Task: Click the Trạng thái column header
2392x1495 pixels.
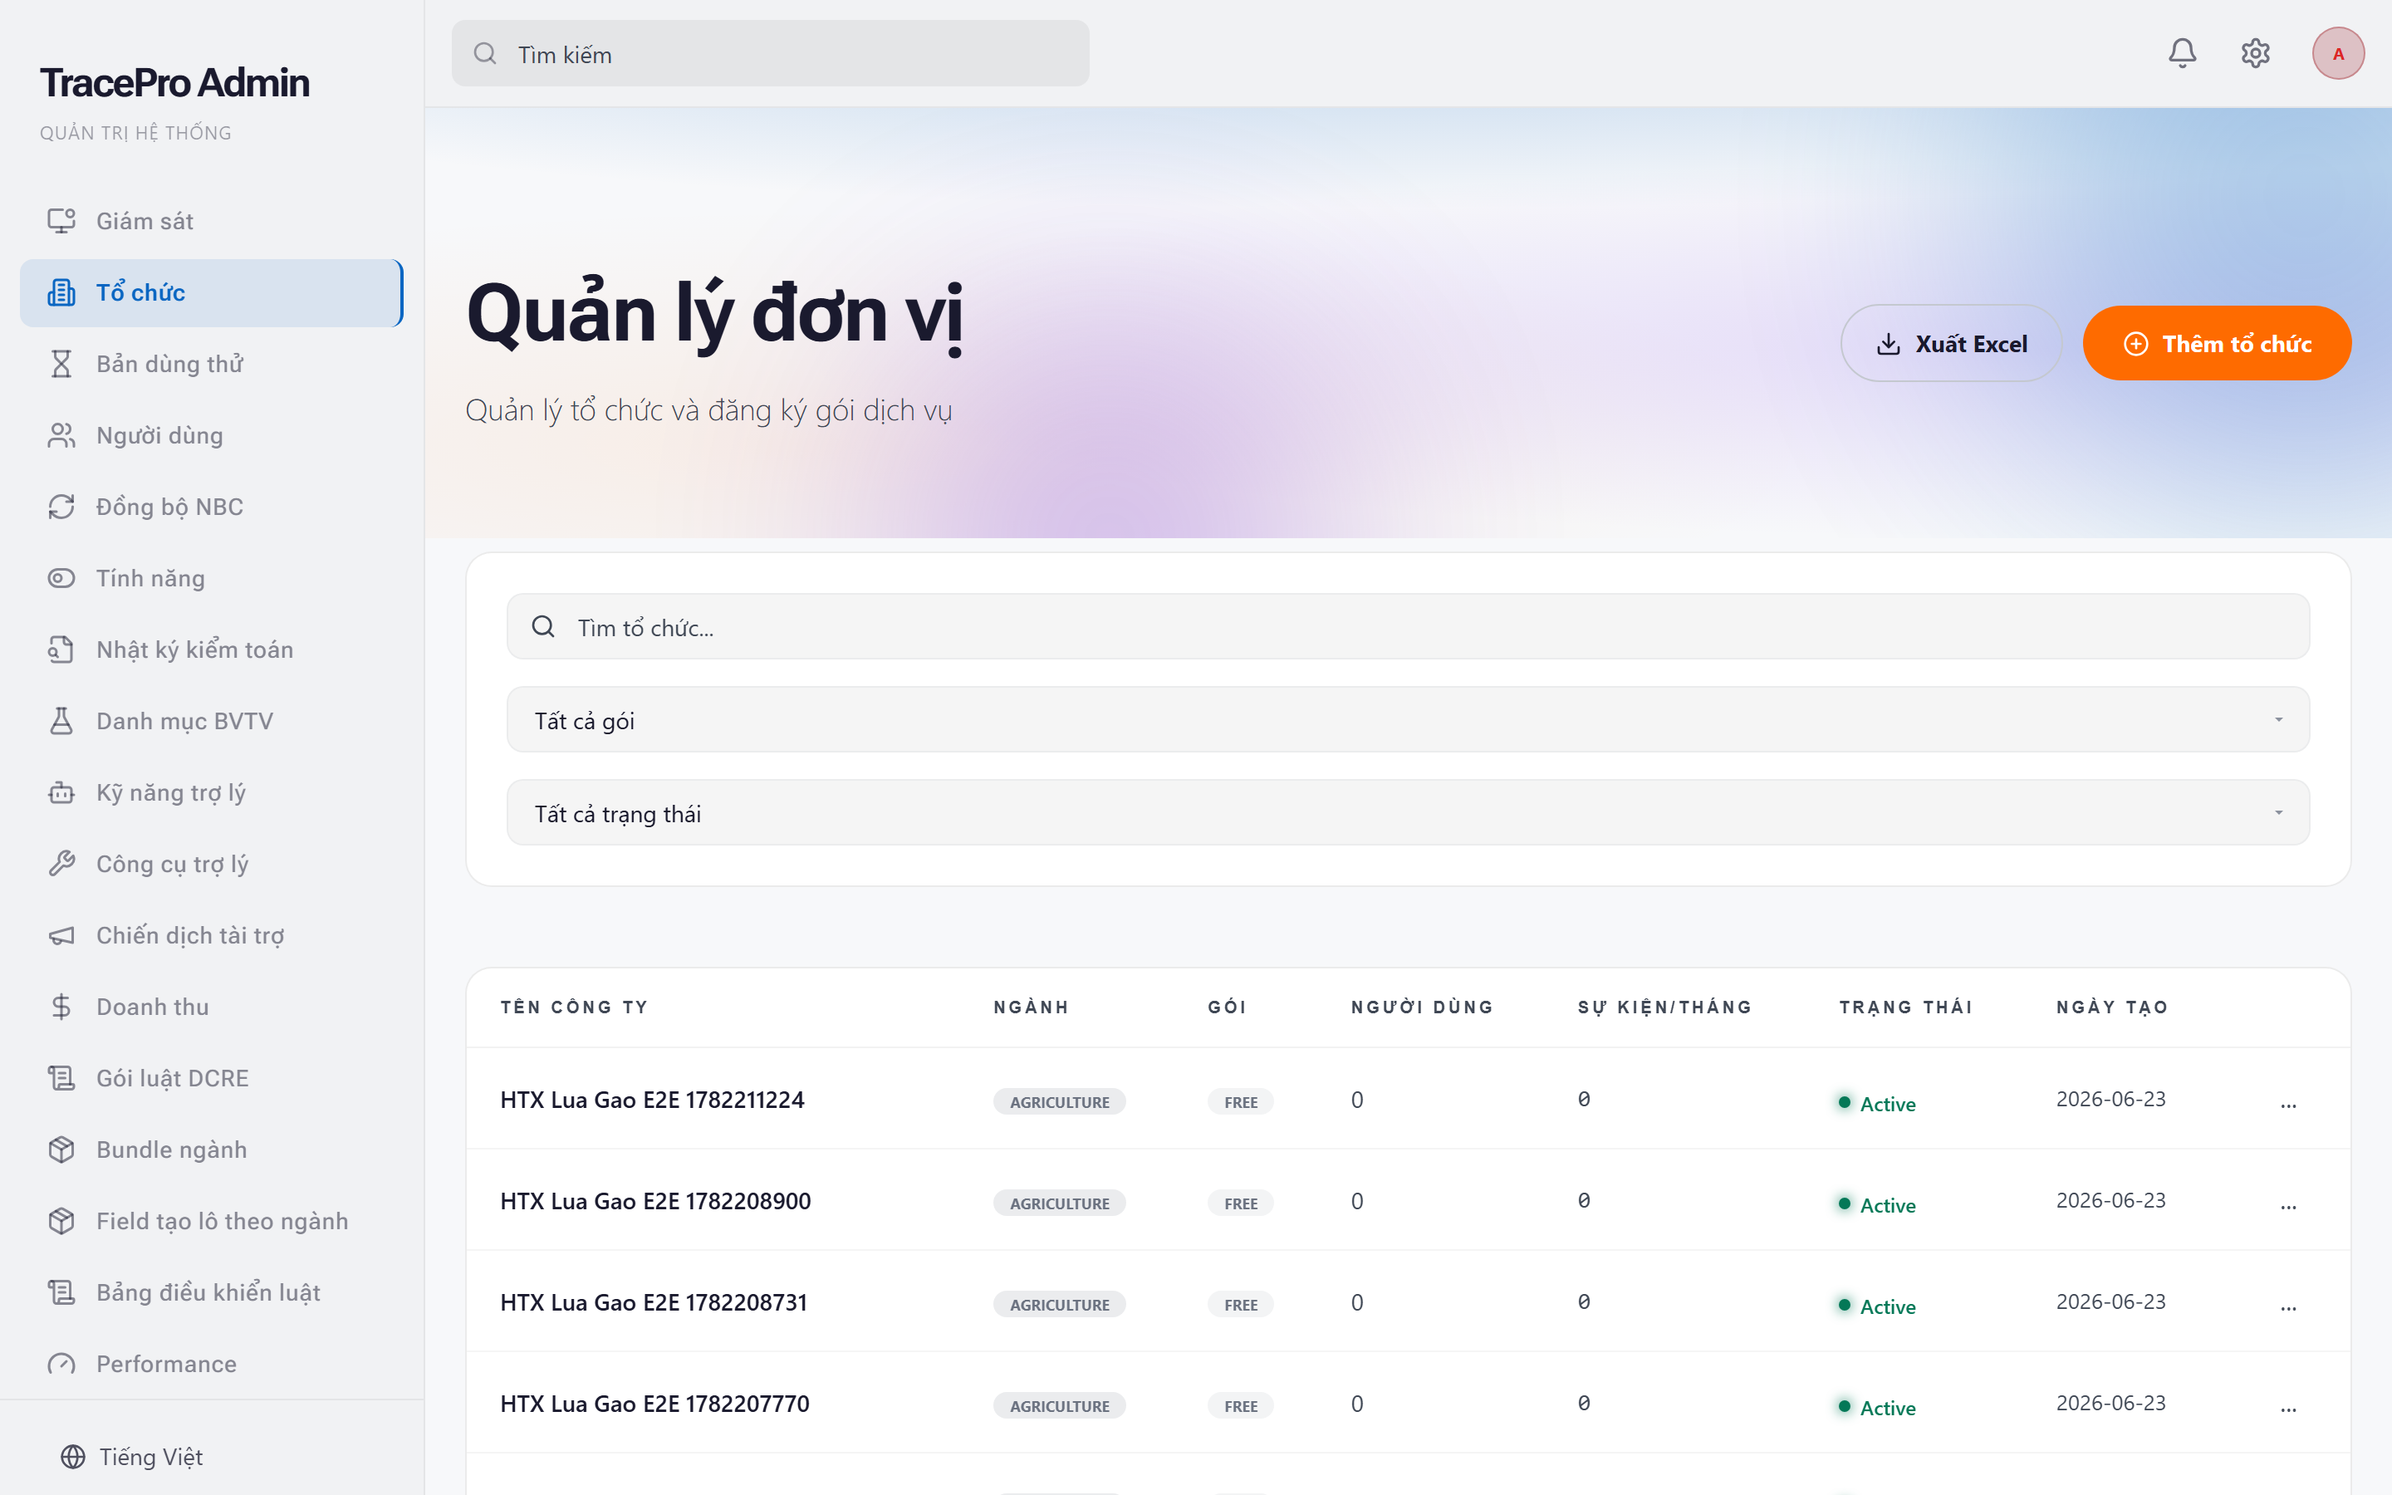Action: 1904,1007
